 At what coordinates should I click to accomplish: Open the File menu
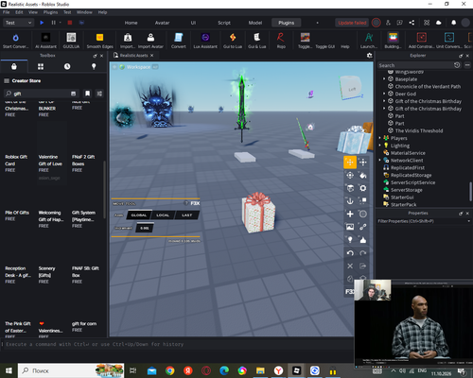pyautogui.click(x=7, y=12)
